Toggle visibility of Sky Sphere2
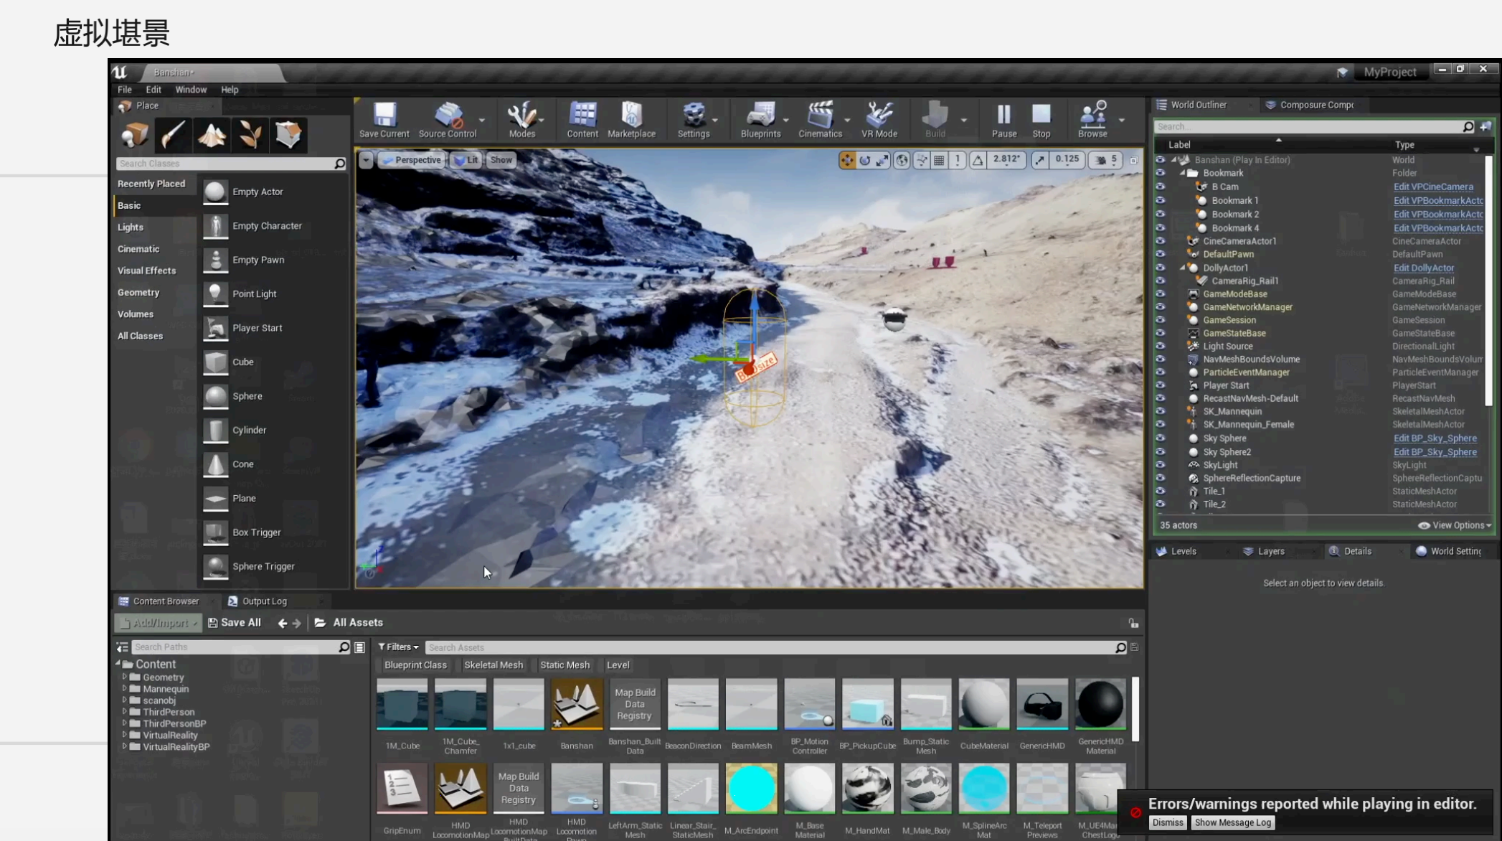This screenshot has height=841, width=1502. click(x=1160, y=452)
